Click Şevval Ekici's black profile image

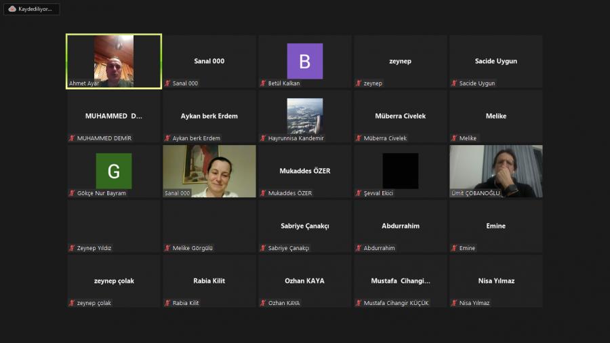400,171
